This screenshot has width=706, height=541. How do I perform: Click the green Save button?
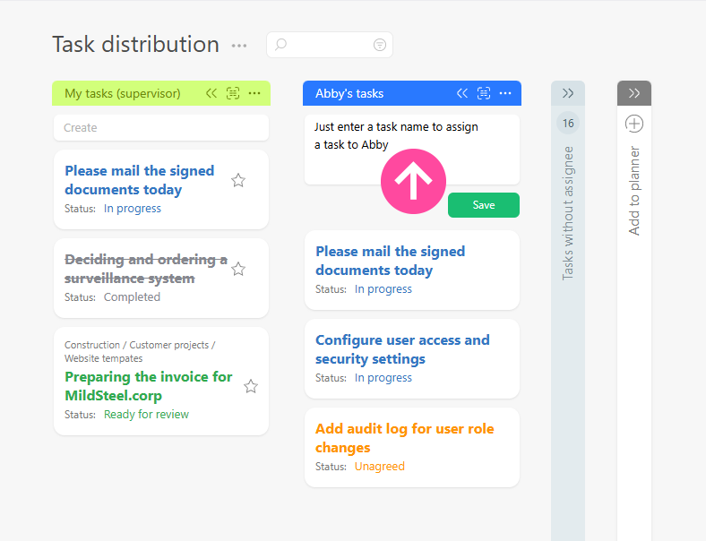coord(484,205)
